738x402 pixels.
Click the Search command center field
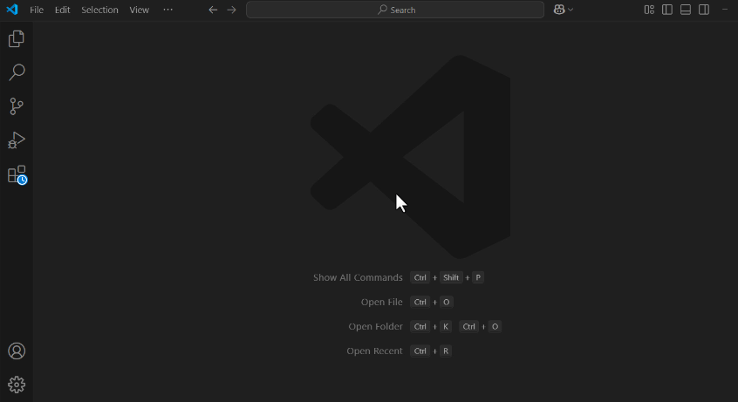tap(395, 10)
